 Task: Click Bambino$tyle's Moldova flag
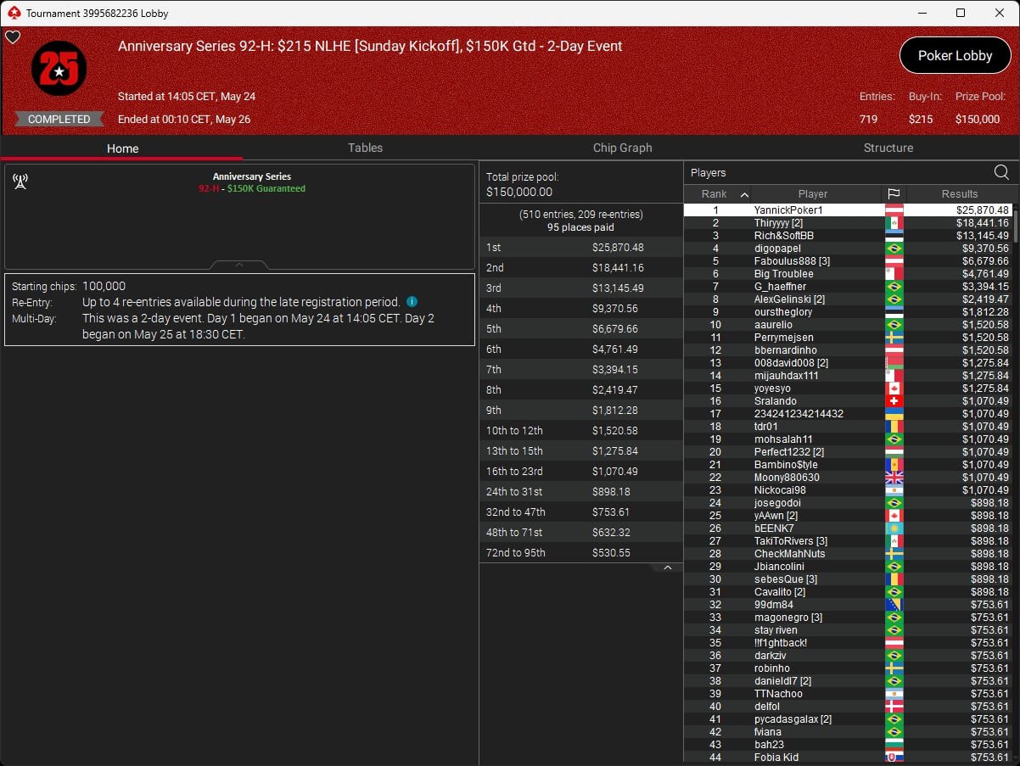pos(894,465)
